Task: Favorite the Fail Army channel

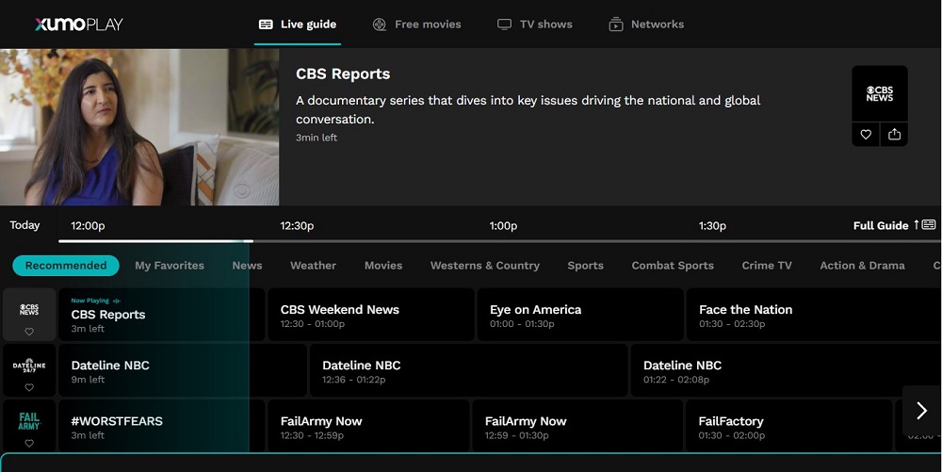Action: click(x=29, y=443)
